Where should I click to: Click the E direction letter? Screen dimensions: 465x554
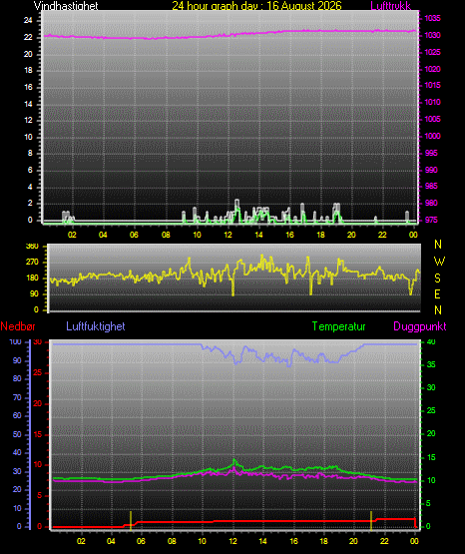(x=437, y=293)
